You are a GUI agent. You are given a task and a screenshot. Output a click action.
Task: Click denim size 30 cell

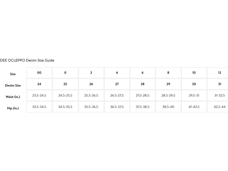click(194, 84)
